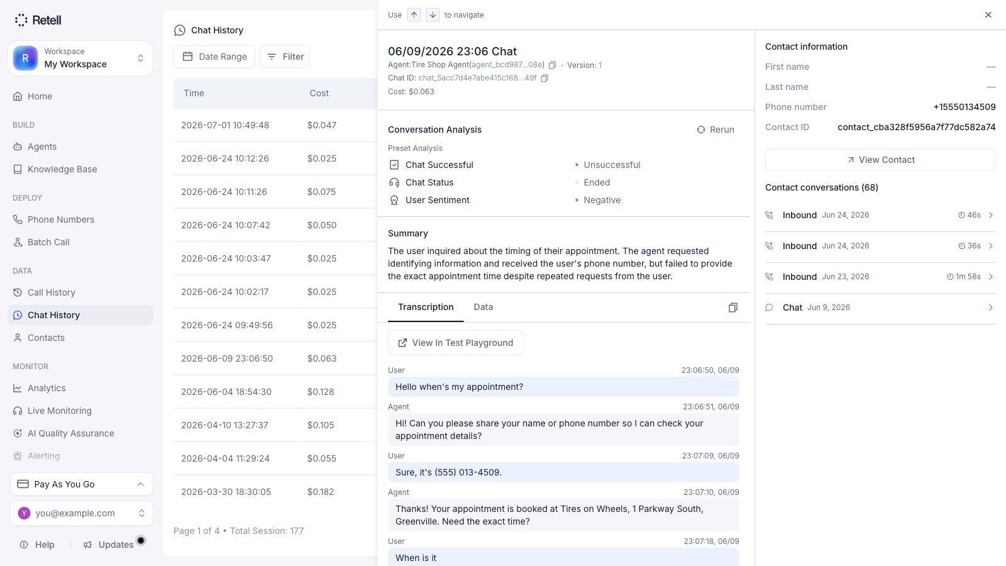Navigate down with the arrow key icon
Viewport: 1006px width, 566px height.
click(433, 15)
